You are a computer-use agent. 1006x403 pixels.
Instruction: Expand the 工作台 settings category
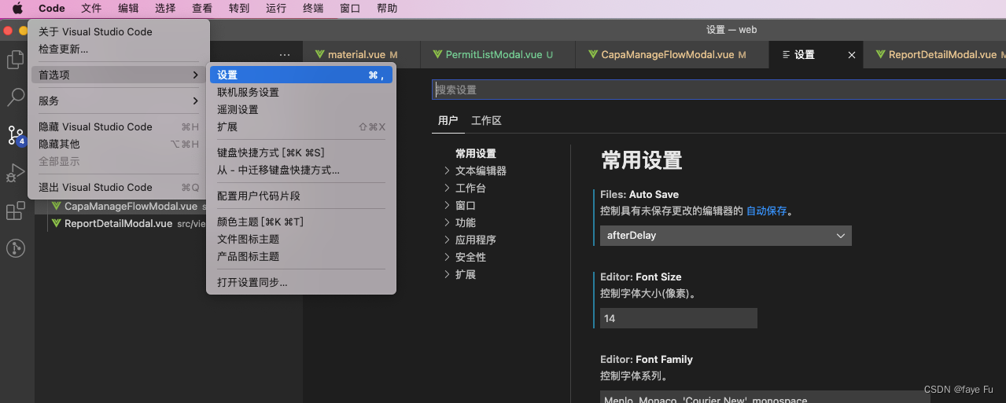point(447,188)
